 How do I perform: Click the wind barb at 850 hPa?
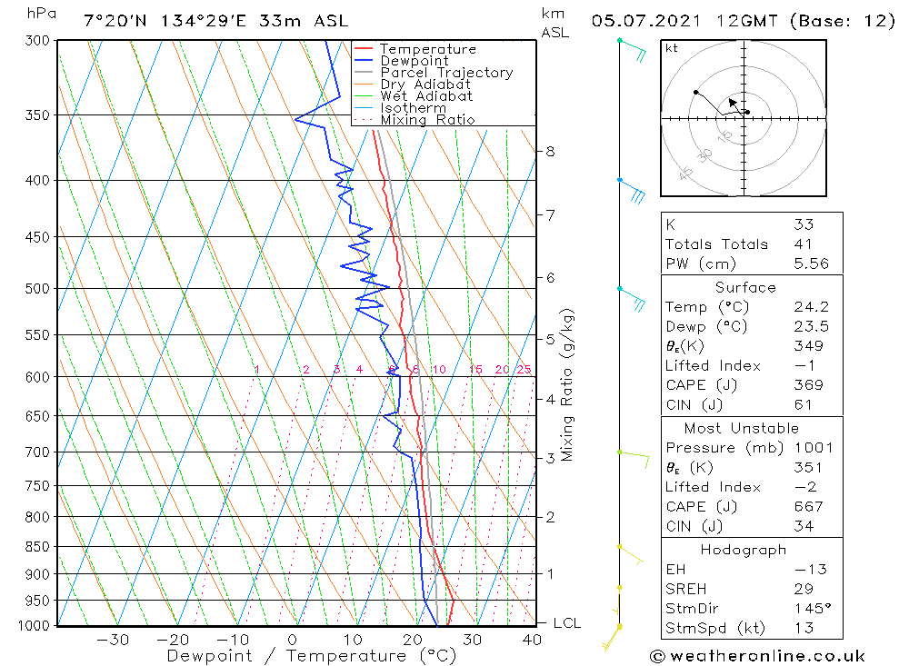point(631,555)
